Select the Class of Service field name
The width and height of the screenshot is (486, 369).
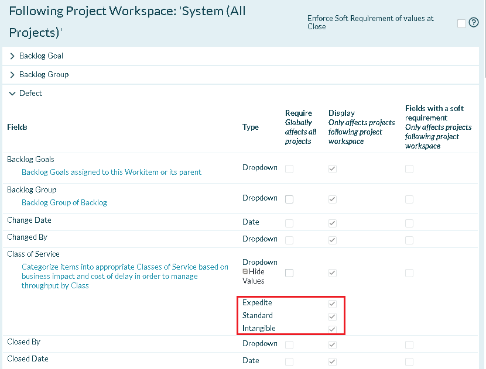pyautogui.click(x=33, y=254)
